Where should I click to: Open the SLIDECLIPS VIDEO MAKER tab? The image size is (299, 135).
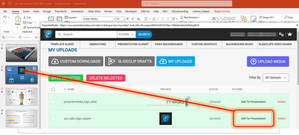tap(275, 44)
